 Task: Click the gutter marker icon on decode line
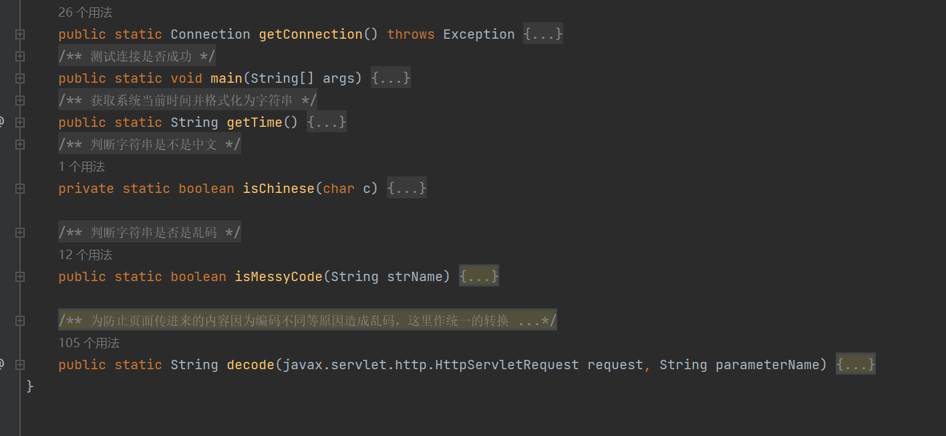pos(2,365)
